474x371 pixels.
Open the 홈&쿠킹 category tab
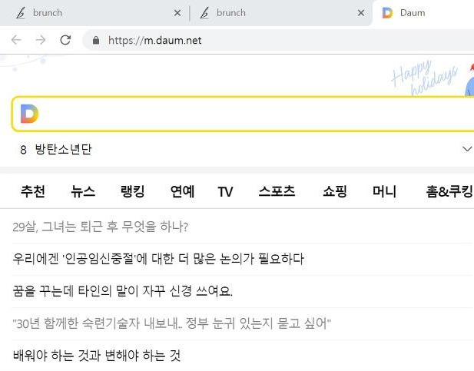pos(449,191)
